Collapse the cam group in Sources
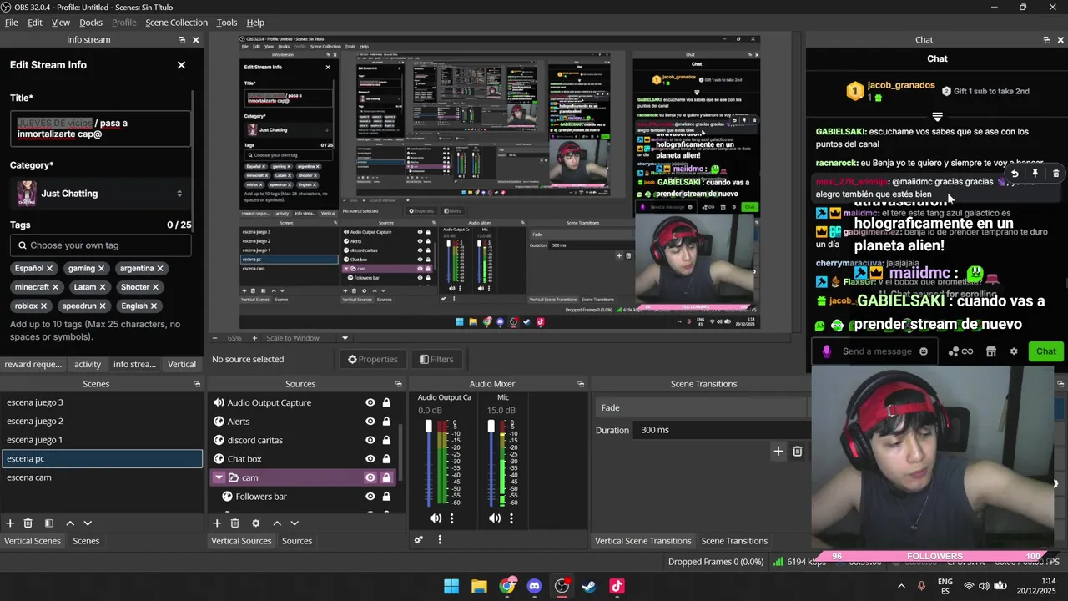The width and height of the screenshot is (1068, 601). [x=219, y=477]
